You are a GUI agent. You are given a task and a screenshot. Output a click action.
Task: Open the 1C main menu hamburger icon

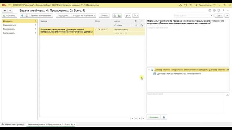[x=9, y=5]
